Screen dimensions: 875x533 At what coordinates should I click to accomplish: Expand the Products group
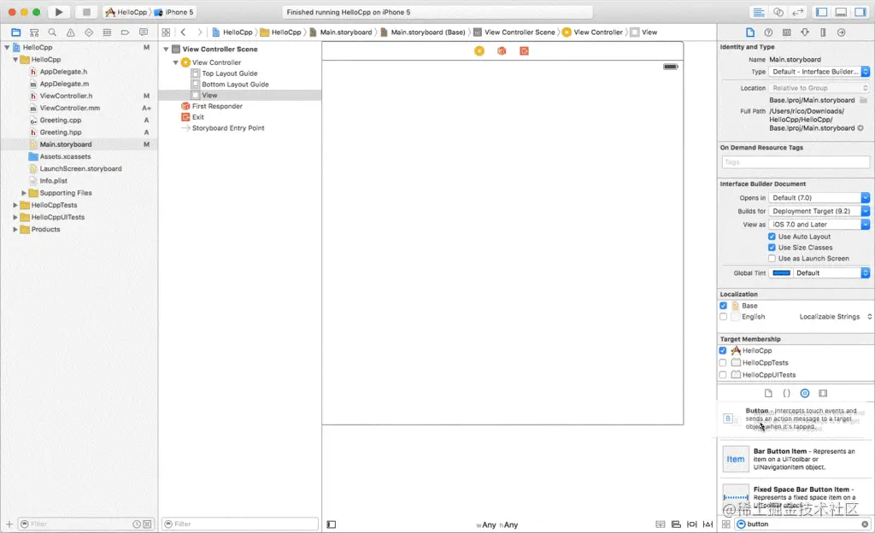point(15,230)
